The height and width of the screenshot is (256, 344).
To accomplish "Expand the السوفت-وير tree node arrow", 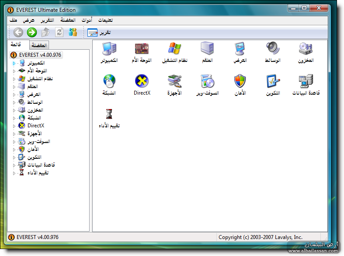I will [x=14, y=142].
